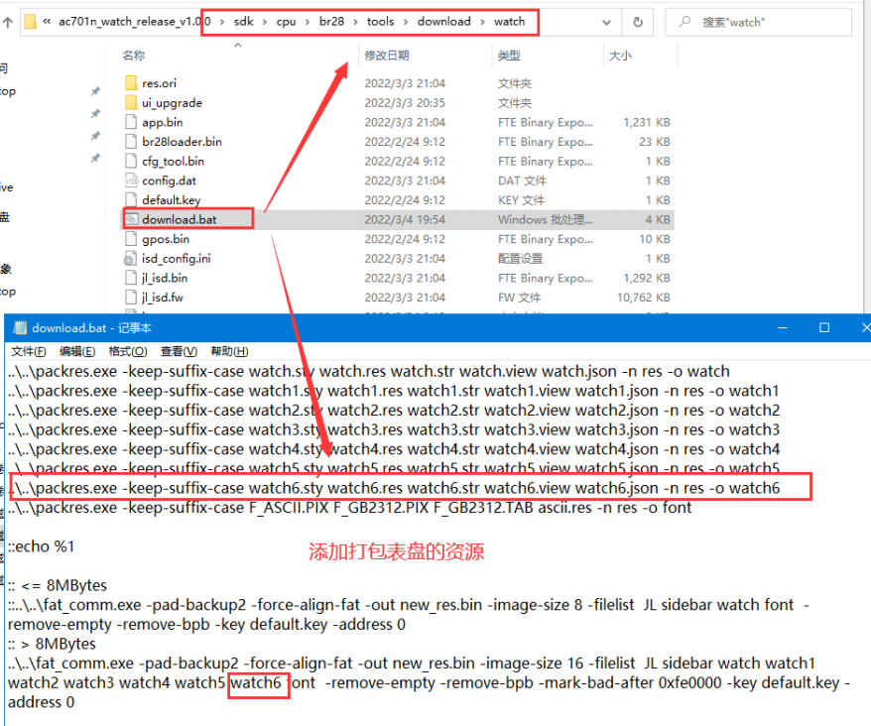Click the ac701n_watch_release_v1.0.0 breadcrumb
The width and height of the screenshot is (871, 726).
(x=135, y=22)
